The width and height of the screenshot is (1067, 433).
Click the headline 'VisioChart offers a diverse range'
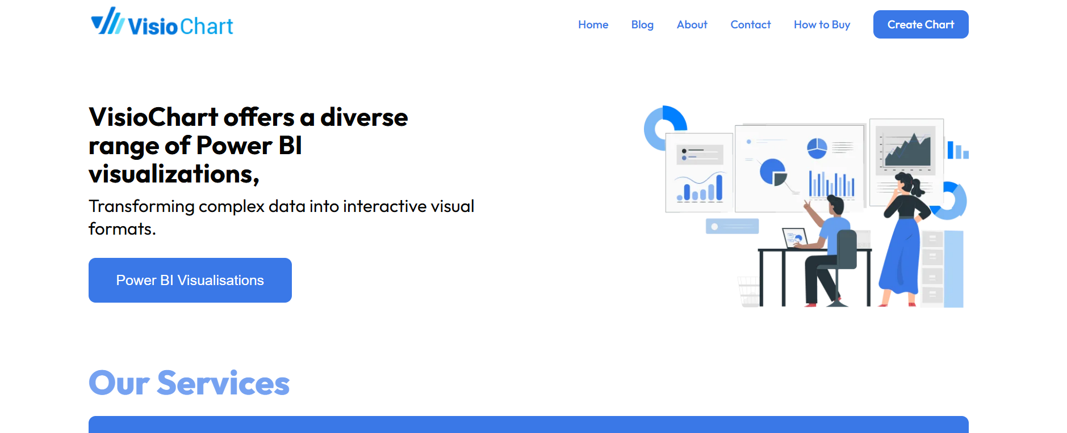(x=248, y=146)
